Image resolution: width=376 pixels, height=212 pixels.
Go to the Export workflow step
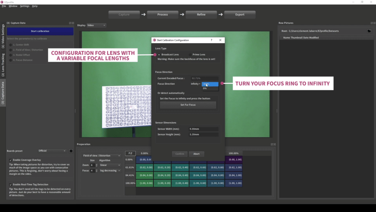(x=240, y=15)
